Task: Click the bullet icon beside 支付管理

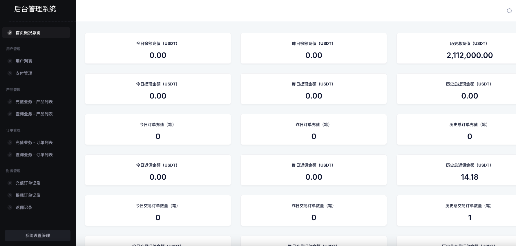Action: click(x=10, y=73)
